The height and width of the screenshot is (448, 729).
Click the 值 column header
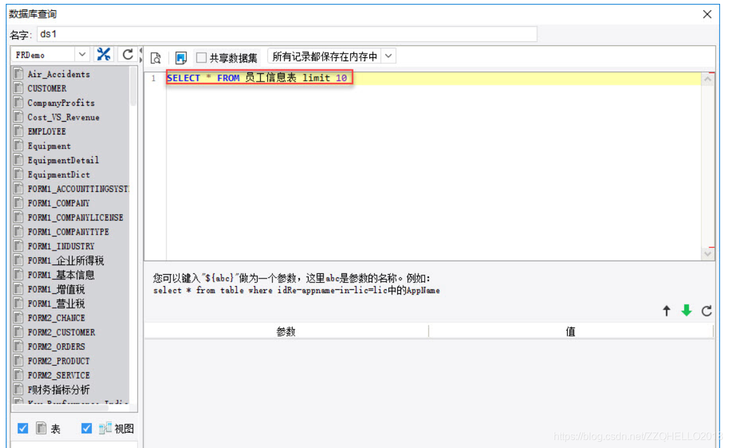tap(570, 331)
